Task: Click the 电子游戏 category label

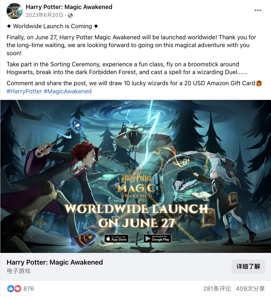Action: pyautogui.click(x=19, y=271)
